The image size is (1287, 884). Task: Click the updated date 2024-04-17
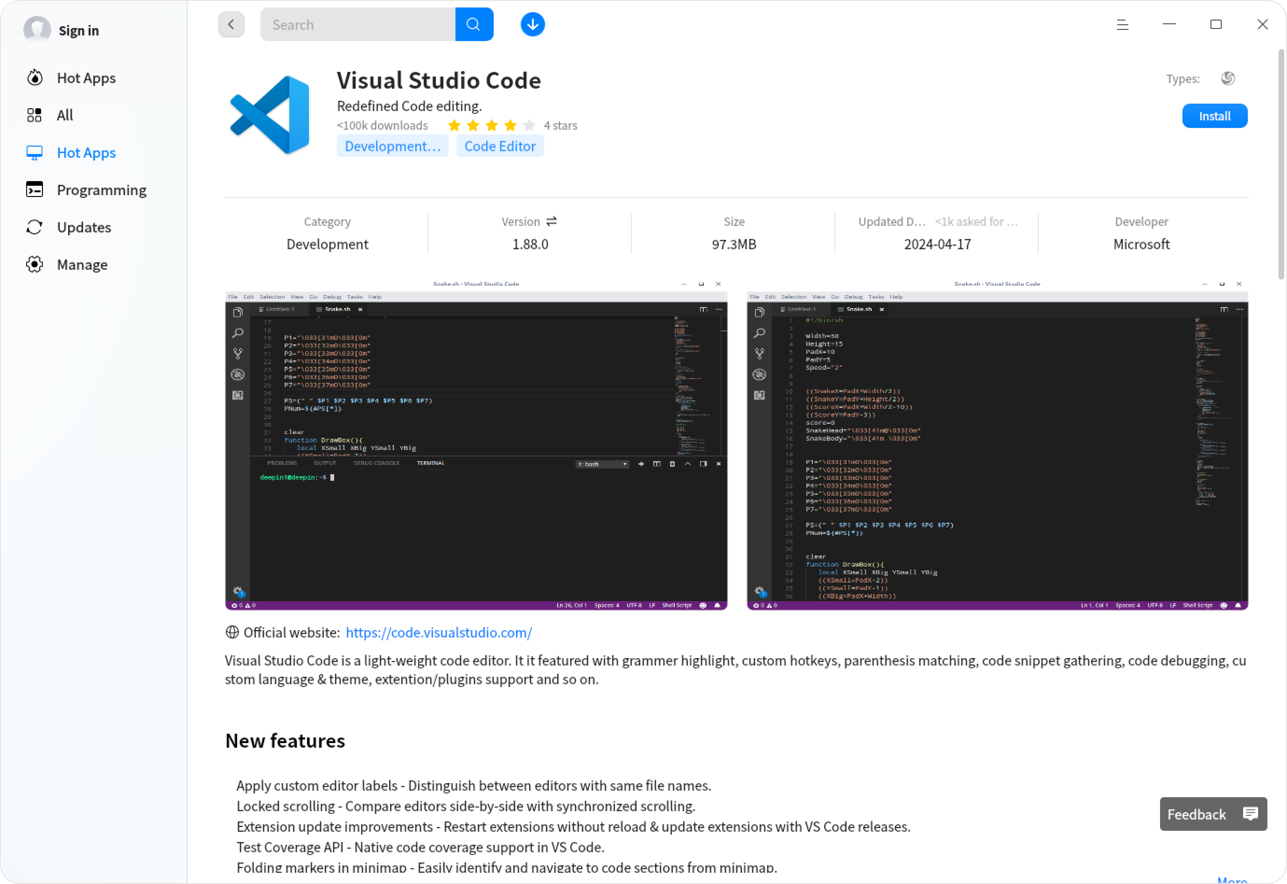pos(937,244)
